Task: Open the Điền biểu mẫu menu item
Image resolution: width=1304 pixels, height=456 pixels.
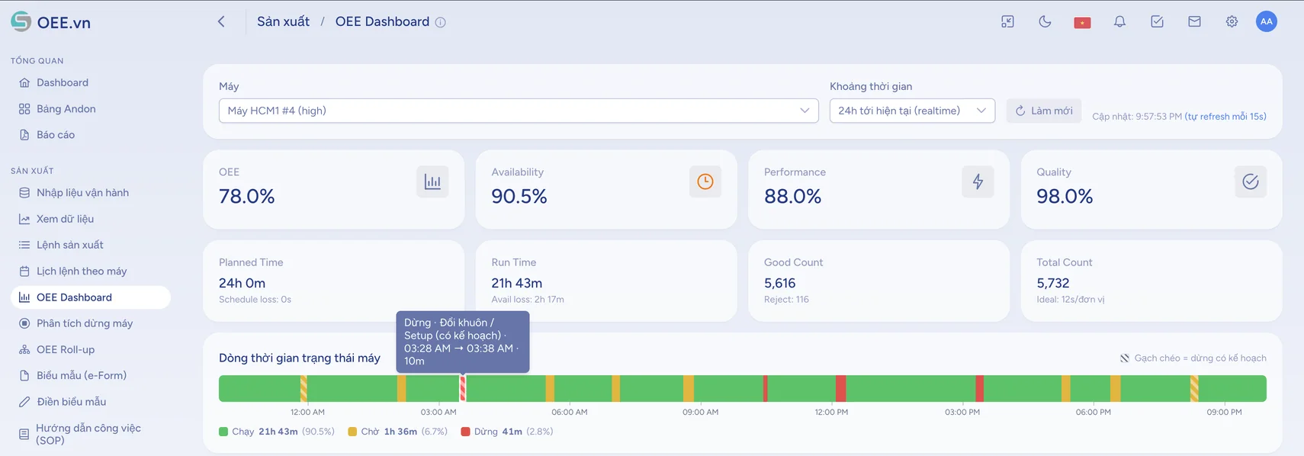Action: [x=91, y=402]
